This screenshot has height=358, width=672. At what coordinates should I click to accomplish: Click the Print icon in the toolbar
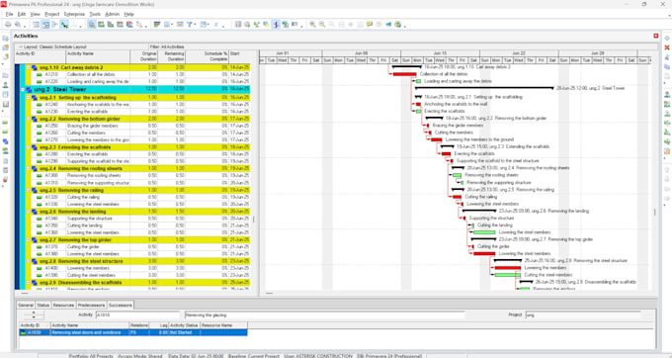(8, 25)
